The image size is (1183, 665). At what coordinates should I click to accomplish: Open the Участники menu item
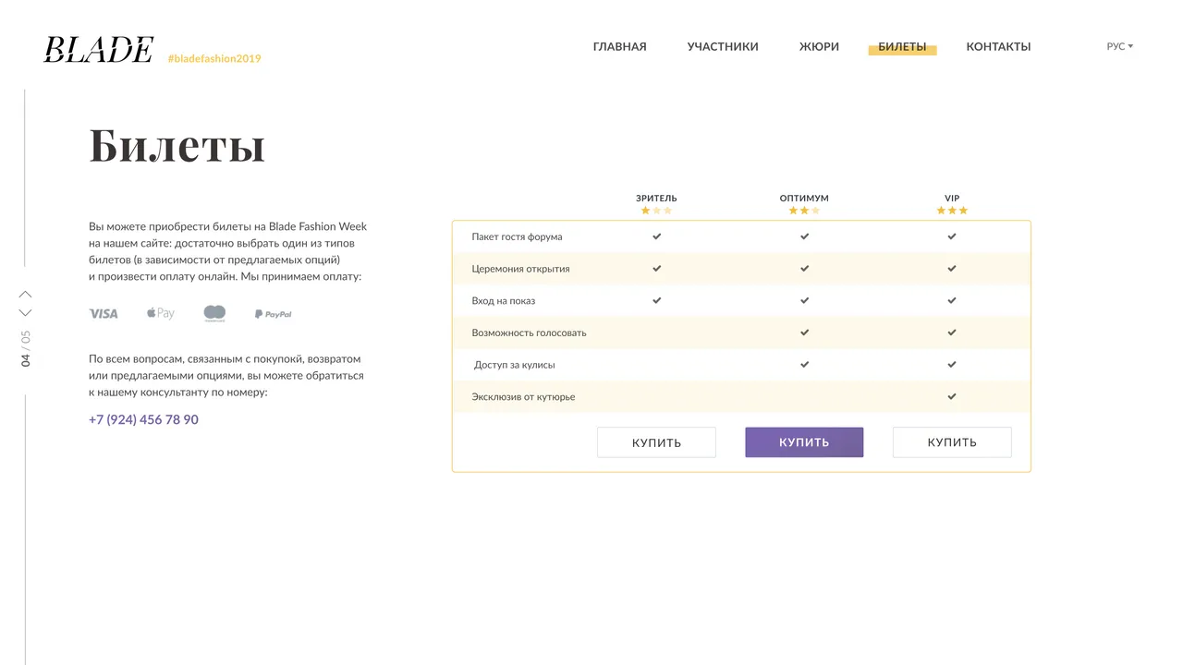[x=723, y=46]
